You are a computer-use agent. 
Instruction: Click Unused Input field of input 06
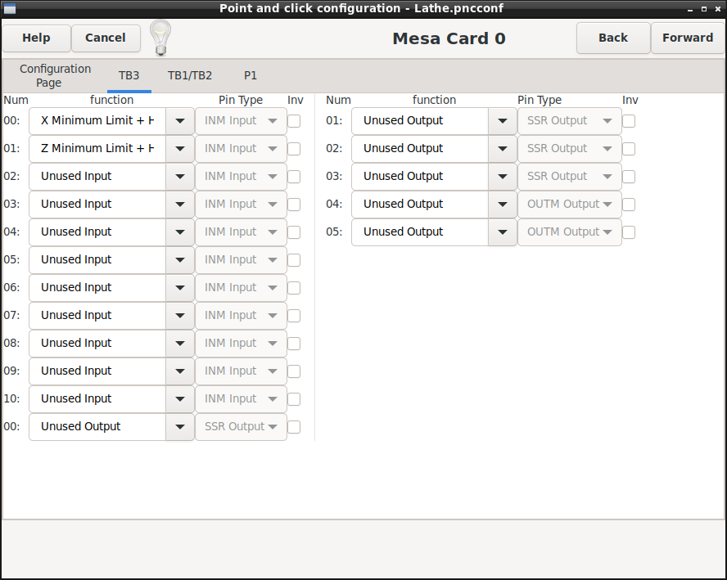(97, 288)
